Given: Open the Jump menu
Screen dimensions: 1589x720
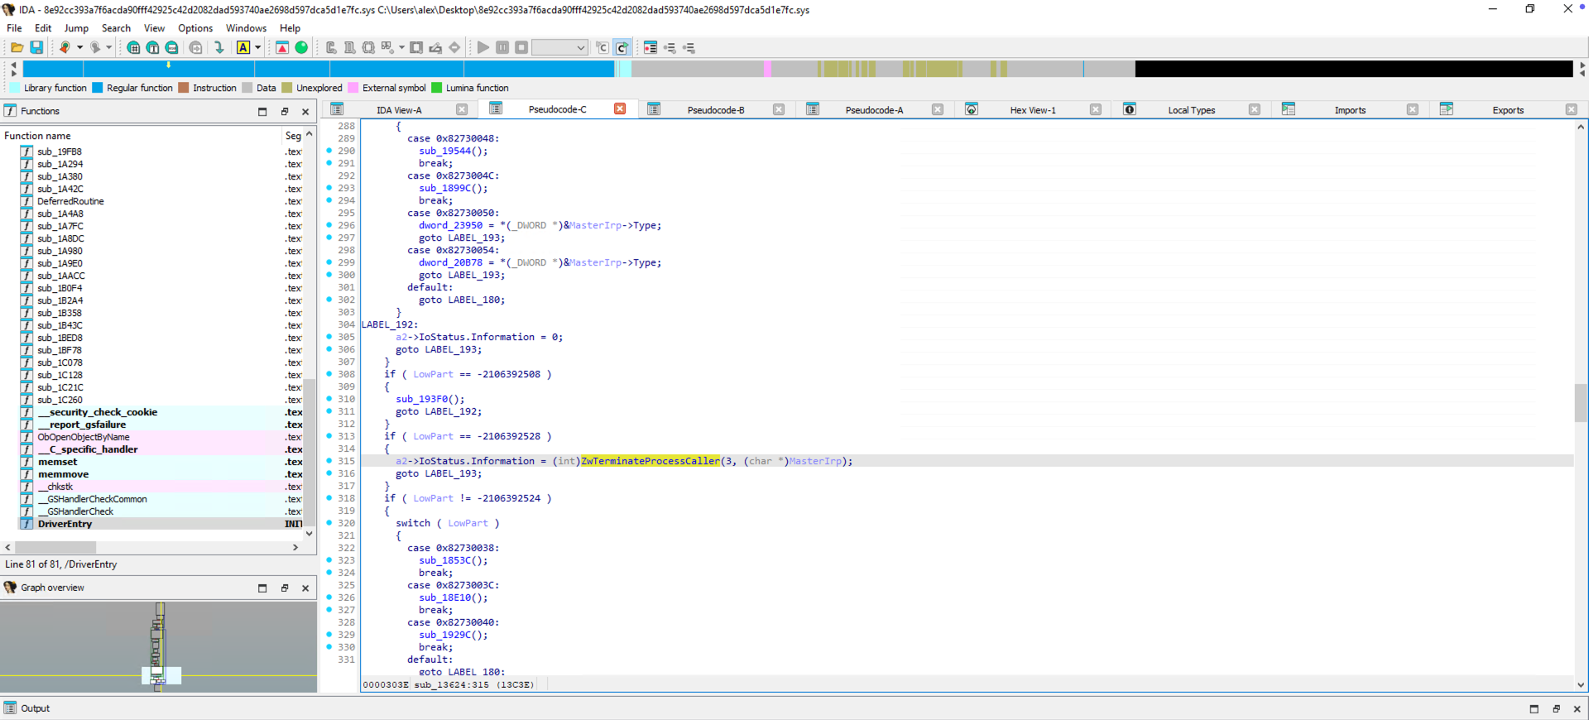Looking at the screenshot, I should pos(76,28).
